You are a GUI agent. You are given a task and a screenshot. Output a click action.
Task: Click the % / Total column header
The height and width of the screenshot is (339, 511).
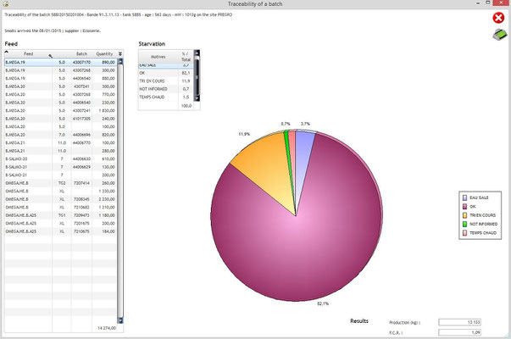(x=186, y=57)
